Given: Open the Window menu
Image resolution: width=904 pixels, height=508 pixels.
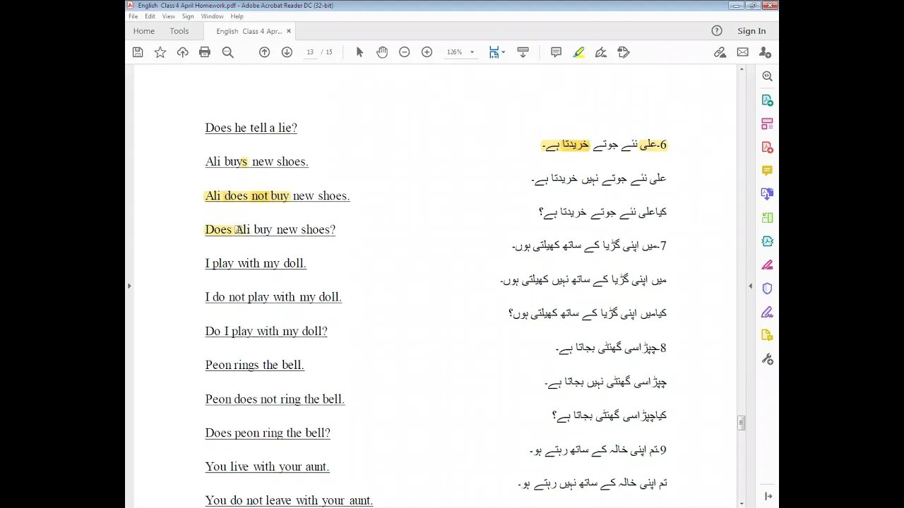Looking at the screenshot, I should [213, 16].
